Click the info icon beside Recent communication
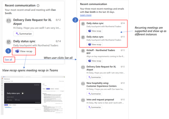169x119 pixels. point(38,5)
